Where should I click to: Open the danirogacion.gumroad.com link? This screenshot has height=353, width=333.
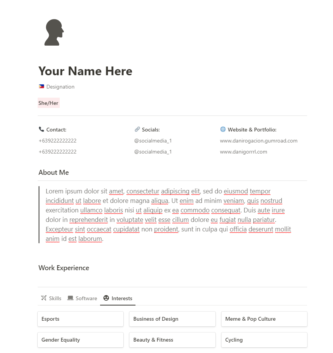tap(258, 141)
